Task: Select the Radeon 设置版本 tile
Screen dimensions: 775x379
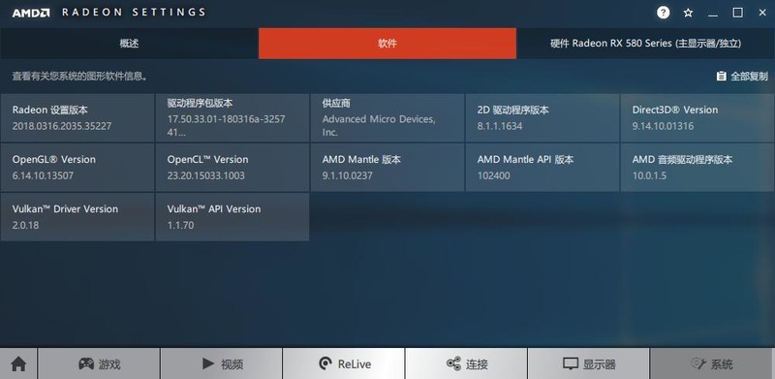Action: [77, 117]
